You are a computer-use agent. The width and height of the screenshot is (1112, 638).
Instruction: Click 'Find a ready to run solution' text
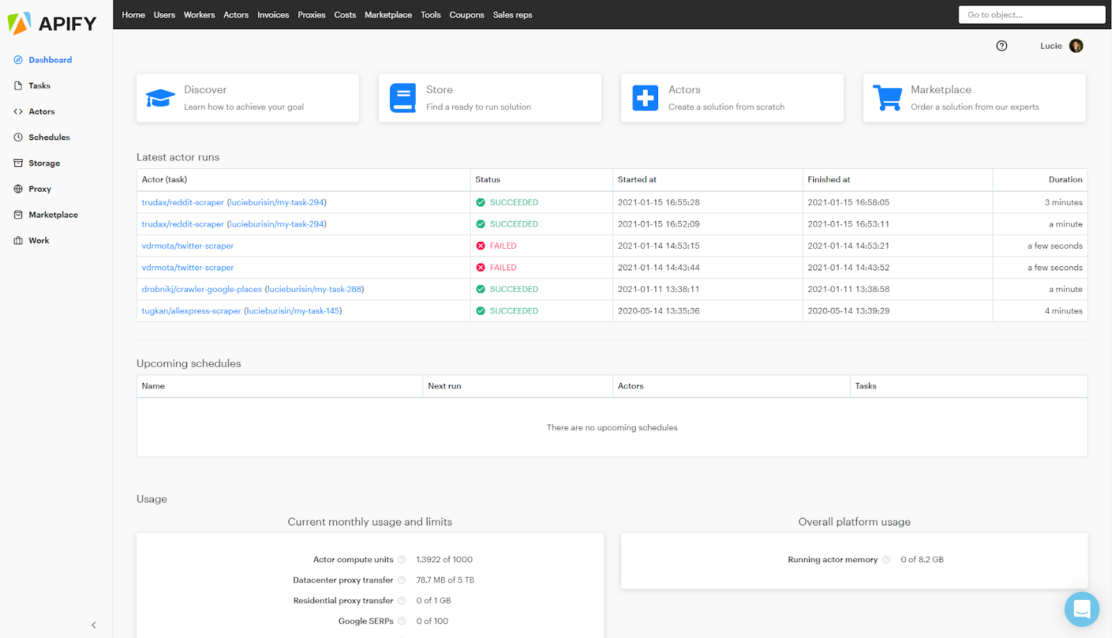pyautogui.click(x=479, y=107)
